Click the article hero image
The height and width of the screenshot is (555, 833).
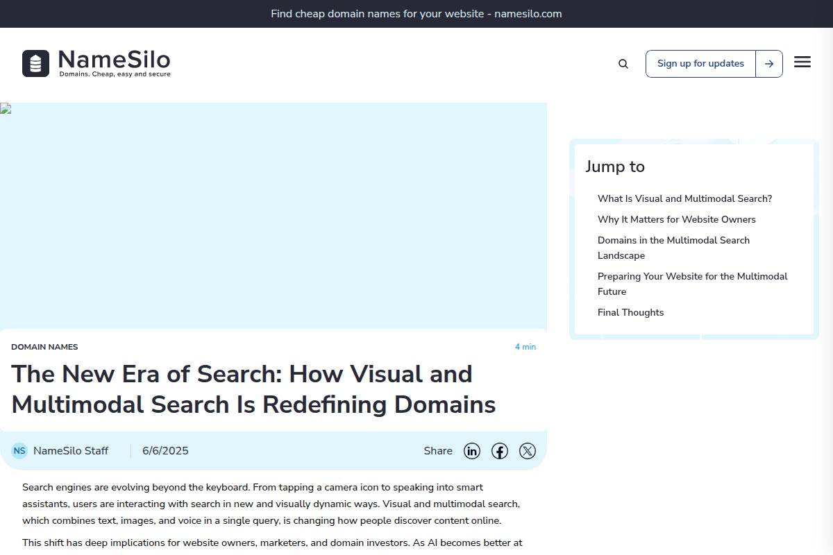(x=274, y=215)
